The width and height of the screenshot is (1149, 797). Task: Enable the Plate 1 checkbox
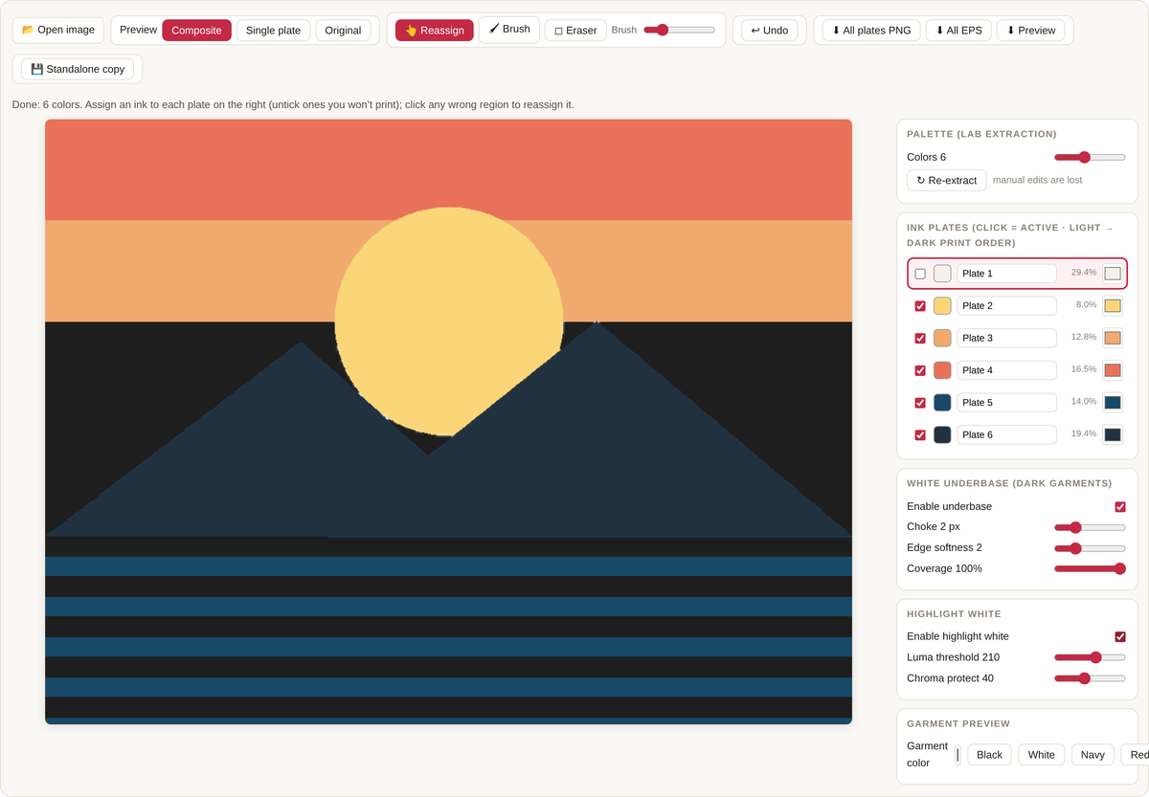[x=920, y=274]
